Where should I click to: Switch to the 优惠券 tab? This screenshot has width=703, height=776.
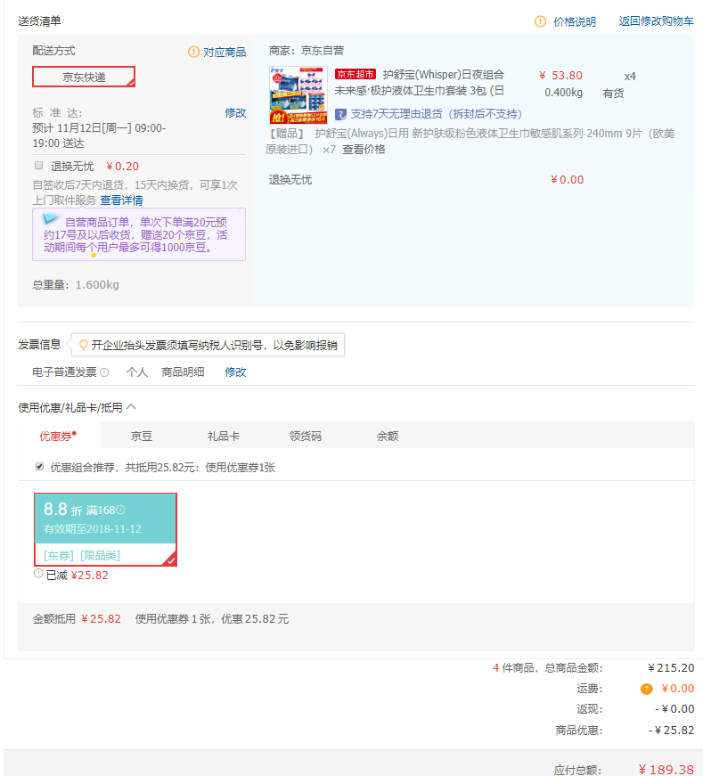(x=59, y=436)
